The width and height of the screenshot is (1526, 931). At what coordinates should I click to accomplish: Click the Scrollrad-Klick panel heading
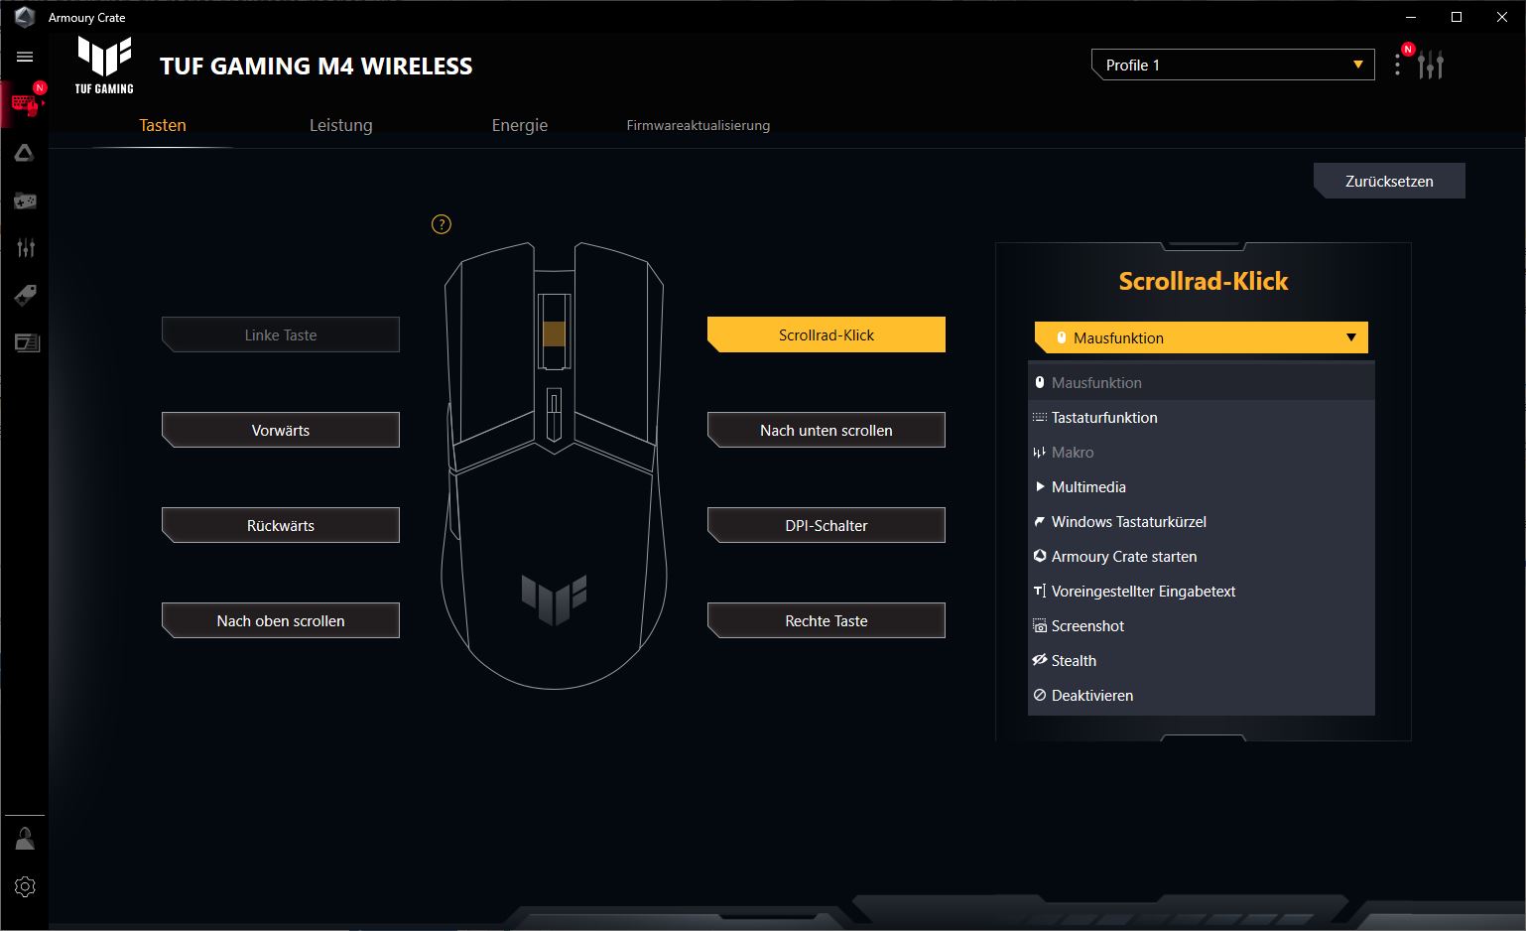click(x=1203, y=281)
